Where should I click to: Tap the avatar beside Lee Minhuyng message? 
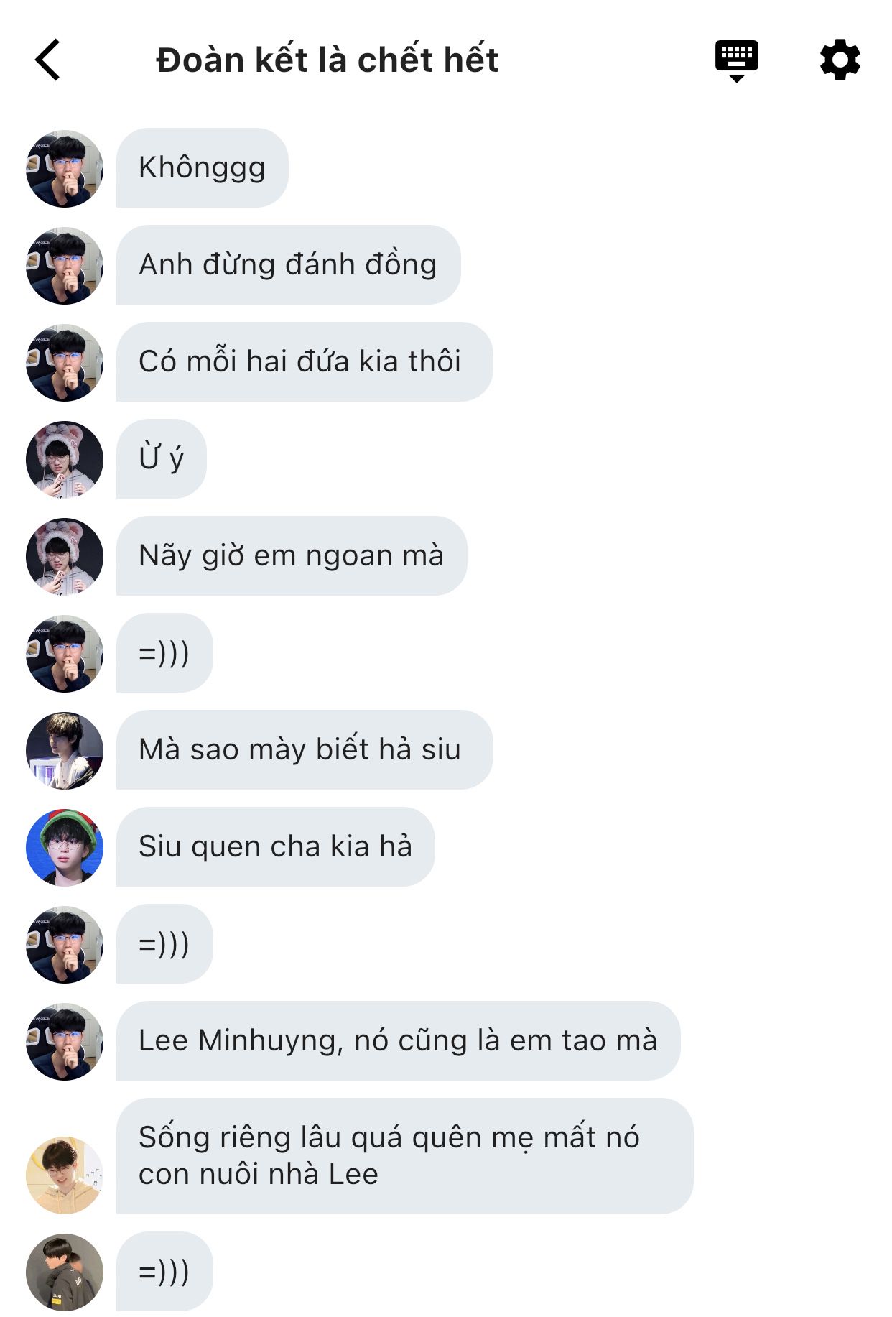click(65, 1042)
